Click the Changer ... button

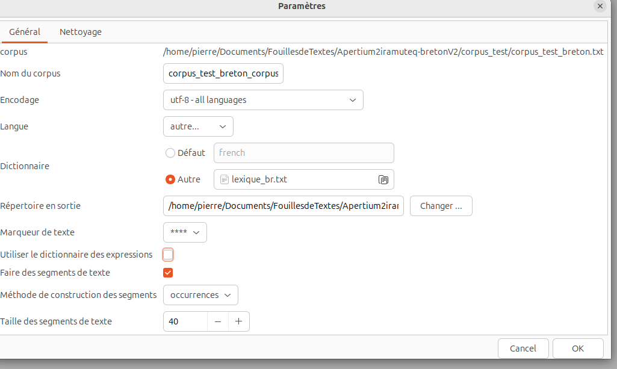pyautogui.click(x=441, y=206)
